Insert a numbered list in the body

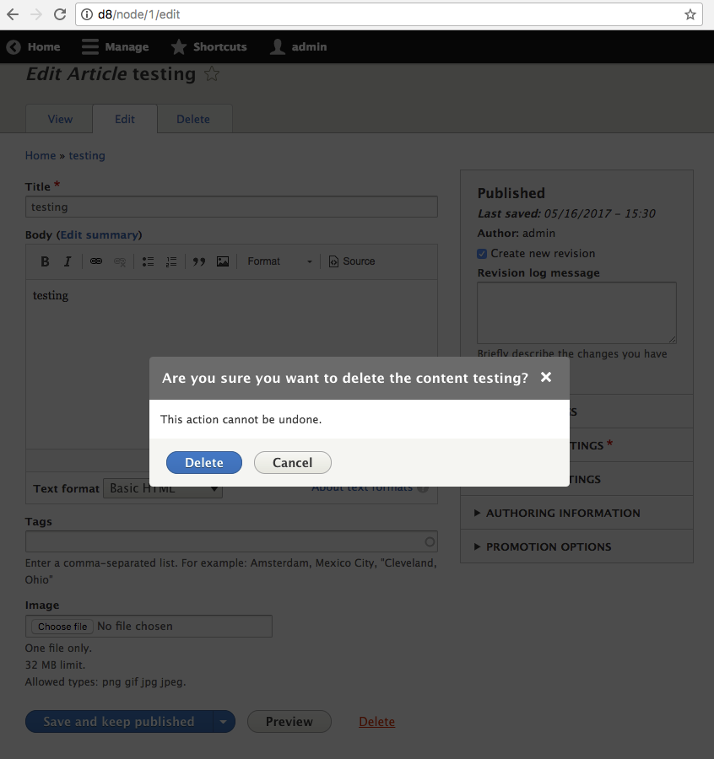click(x=171, y=261)
